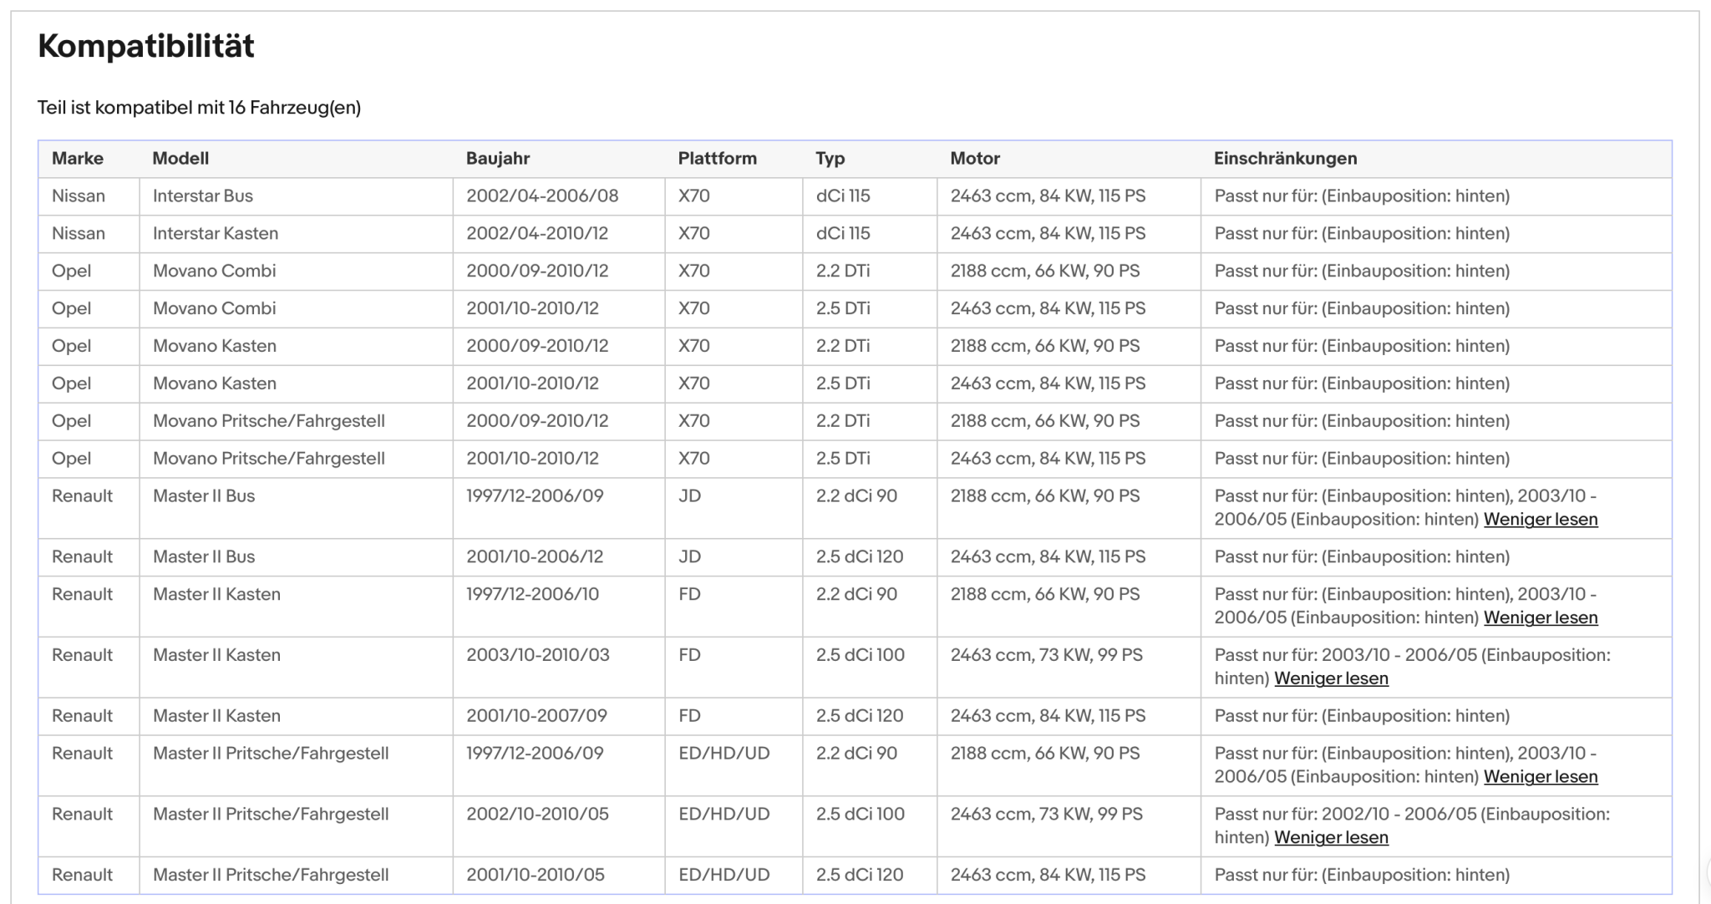Click '2188 ccm, 66 KW, 90 PS' in Master II Bus row
Screen dimensions: 1711x904
point(1045,496)
